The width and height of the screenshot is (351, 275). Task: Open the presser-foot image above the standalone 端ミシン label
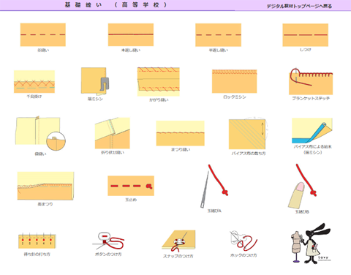tap(95, 81)
